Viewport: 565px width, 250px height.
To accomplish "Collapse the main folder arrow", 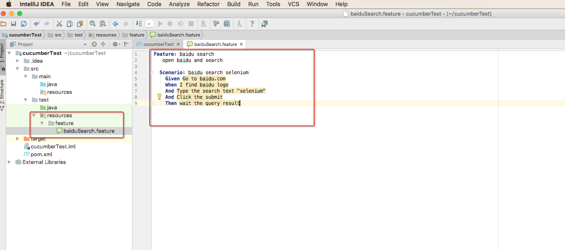I will point(26,77).
